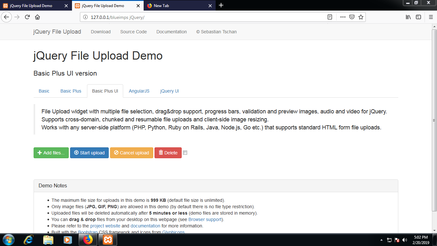Open the Browser support link
The width and height of the screenshot is (437, 246).
pos(205,219)
